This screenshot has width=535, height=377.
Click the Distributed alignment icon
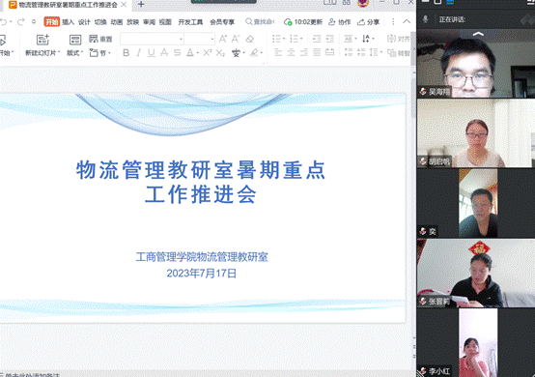pos(329,52)
